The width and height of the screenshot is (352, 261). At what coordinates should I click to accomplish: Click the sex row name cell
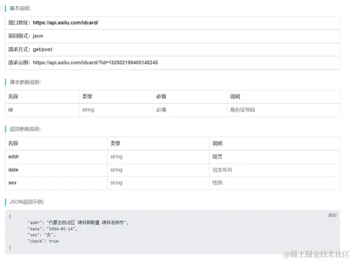click(56, 183)
